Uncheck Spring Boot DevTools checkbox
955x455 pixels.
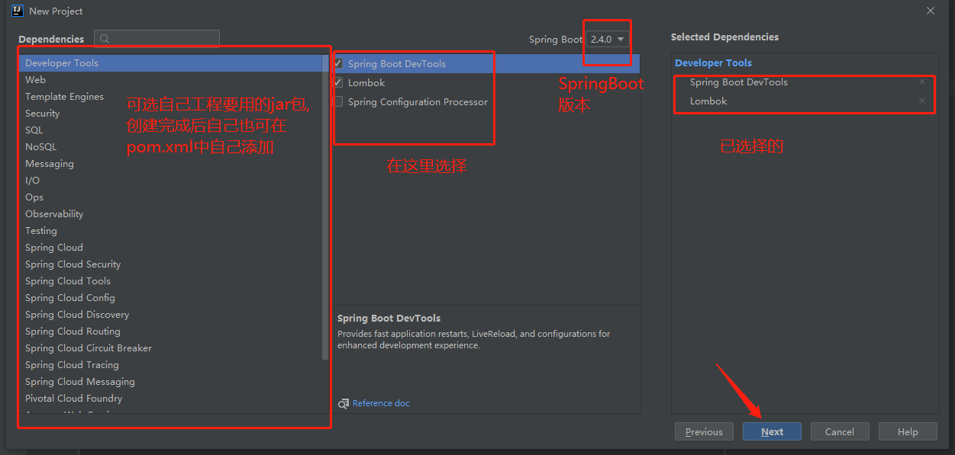tap(338, 63)
